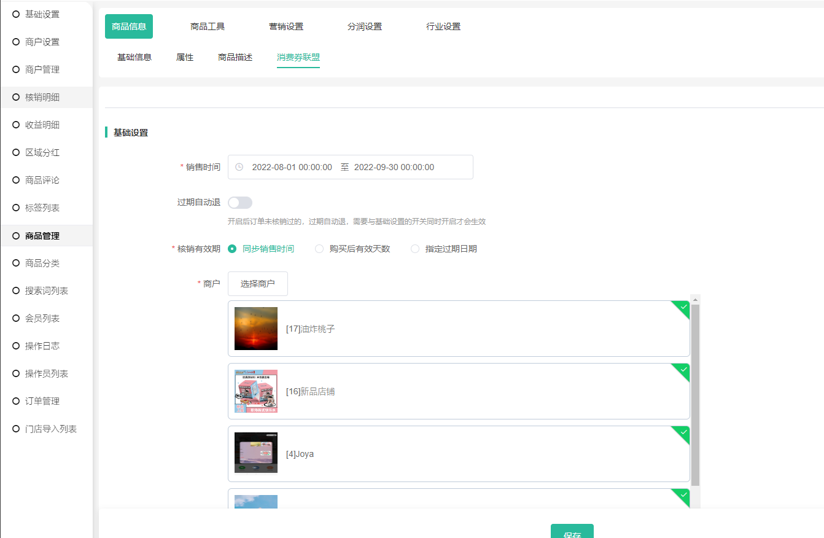Viewport: 824px width, 538px height.
Task: Click the circle icon beside 会员列表
Action: 16,318
